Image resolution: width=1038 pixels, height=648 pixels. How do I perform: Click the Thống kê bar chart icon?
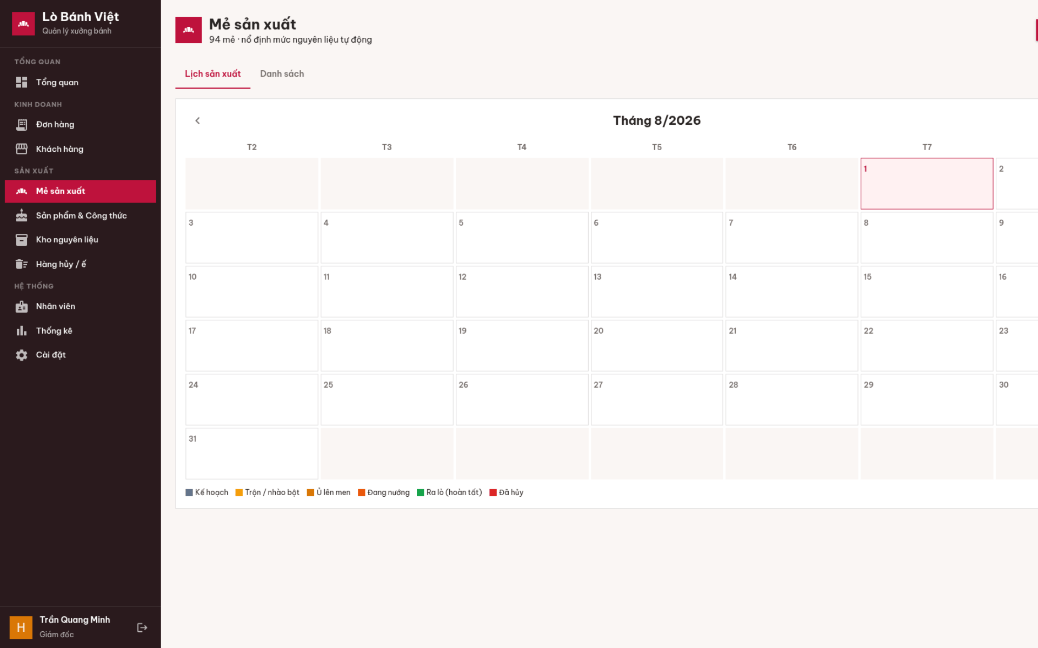coord(22,330)
